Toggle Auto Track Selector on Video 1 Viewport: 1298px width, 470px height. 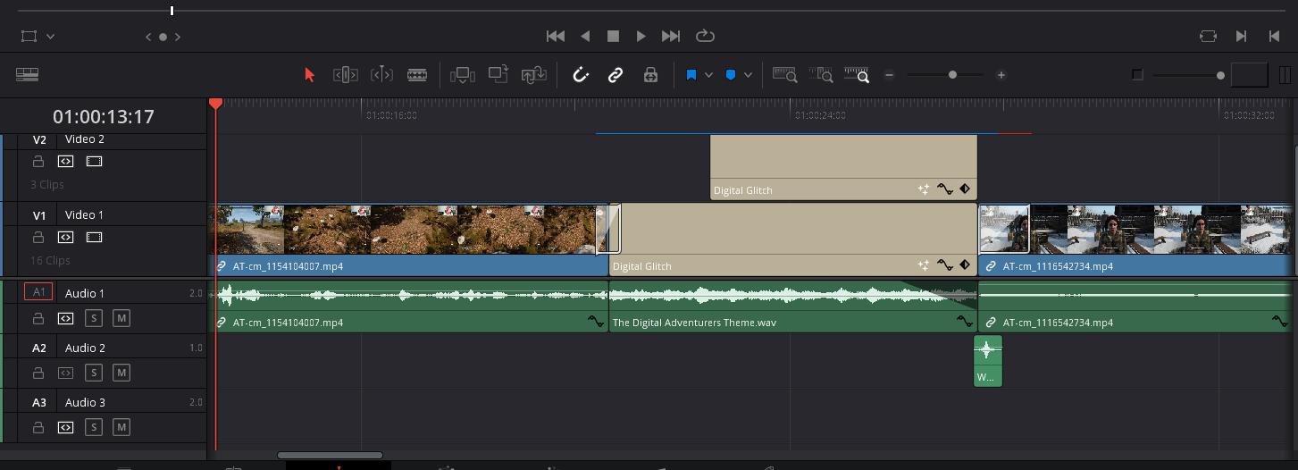[x=65, y=238]
